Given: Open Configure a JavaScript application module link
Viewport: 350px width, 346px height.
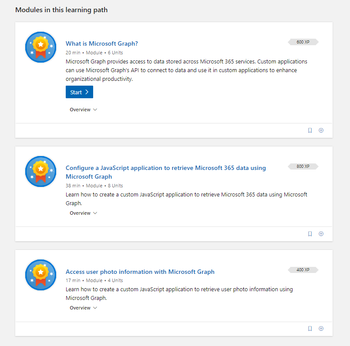Looking at the screenshot, I should (x=165, y=172).
